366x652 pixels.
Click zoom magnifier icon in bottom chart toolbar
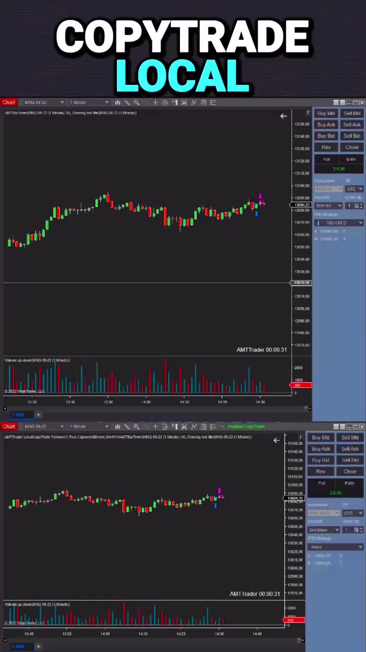click(137, 426)
